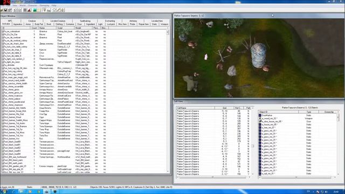Open the View menu
Viewport: 345px width, 194px height.
click(x=15, y=5)
